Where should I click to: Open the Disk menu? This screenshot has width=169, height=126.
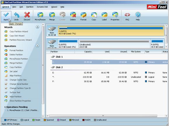click(21, 7)
